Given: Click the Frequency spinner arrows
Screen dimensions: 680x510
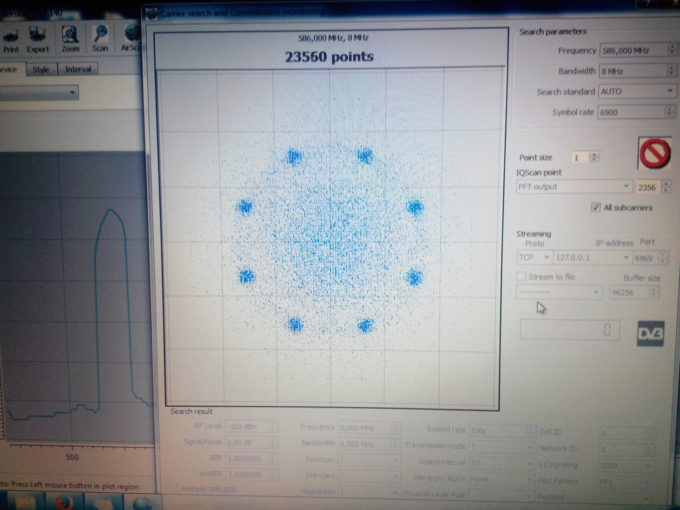Looking at the screenshot, I should 672,50.
